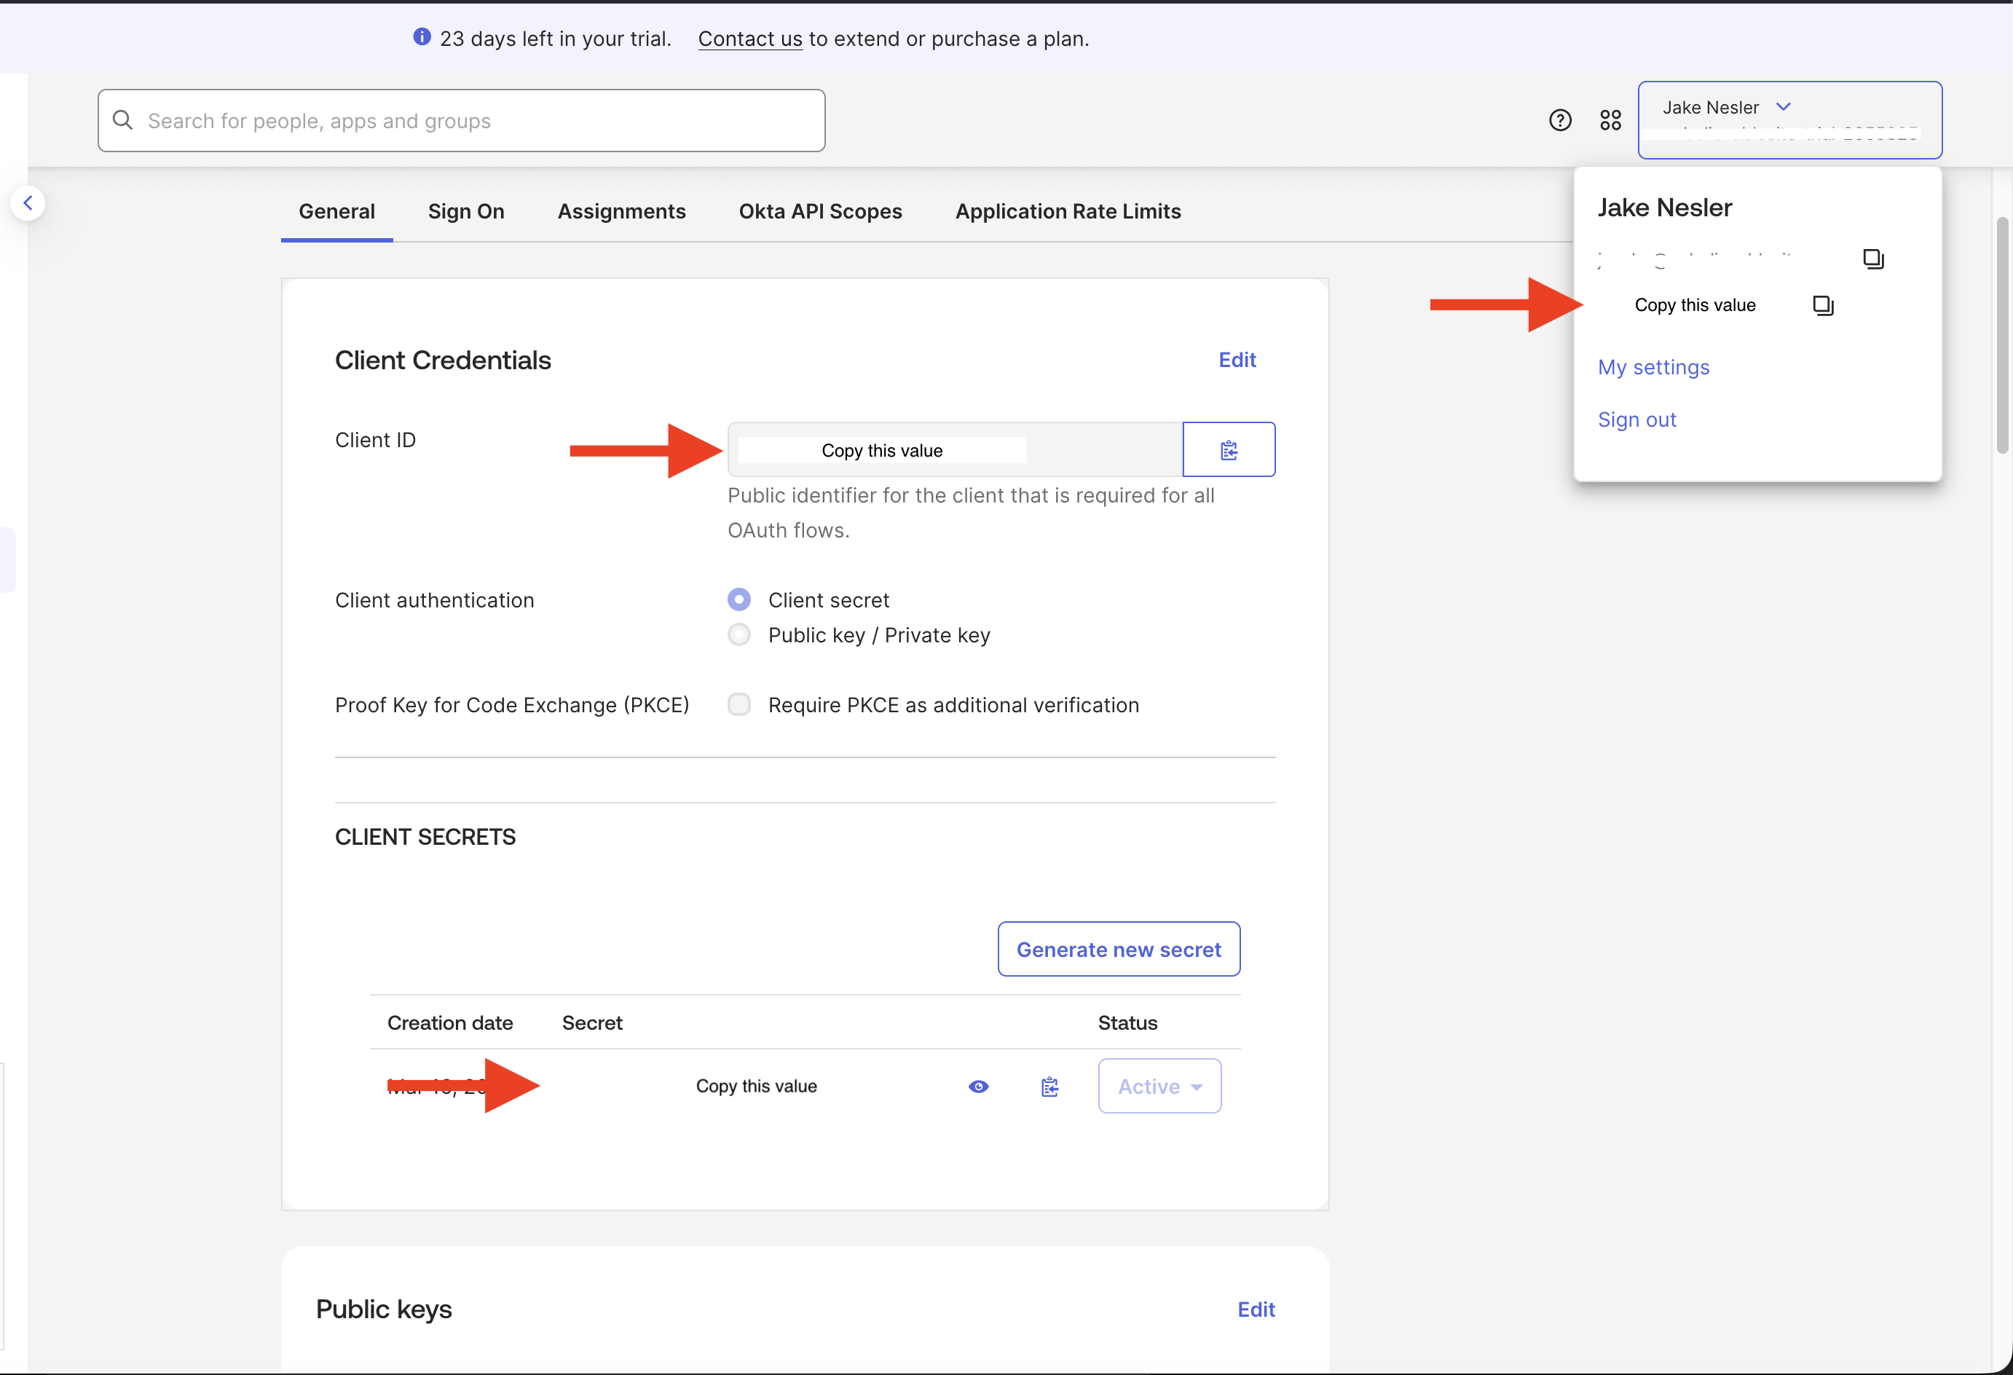Enable Require PKCE as additional verification
This screenshot has height=1375, width=2013.
pyautogui.click(x=738, y=704)
